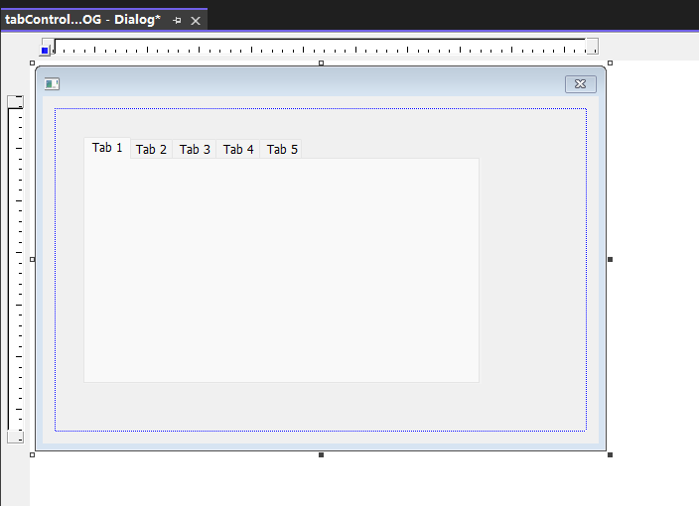Screen dimensions: 699x506
Task: Click the dialog's system menu icon
Action: pyautogui.click(x=53, y=83)
